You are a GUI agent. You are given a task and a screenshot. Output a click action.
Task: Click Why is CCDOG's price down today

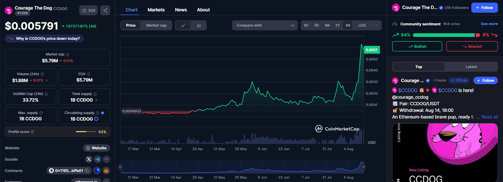tap(44, 39)
